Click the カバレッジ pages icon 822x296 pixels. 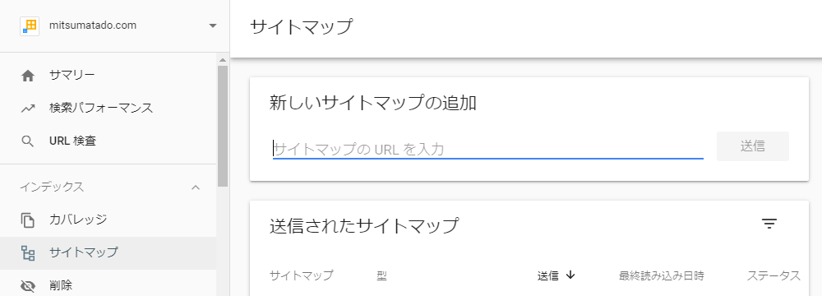coord(28,220)
